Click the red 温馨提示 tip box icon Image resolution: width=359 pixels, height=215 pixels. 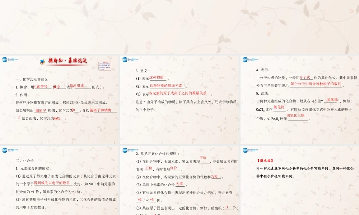[x=106, y=65]
